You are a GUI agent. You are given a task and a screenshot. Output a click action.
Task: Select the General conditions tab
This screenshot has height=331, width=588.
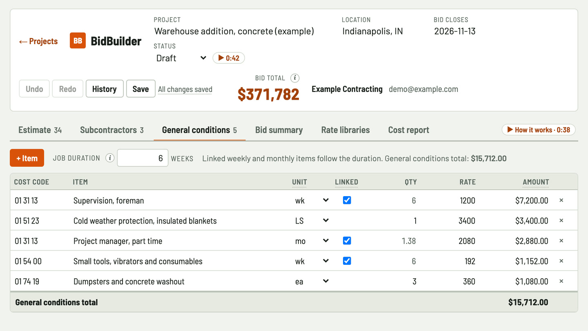coord(199,130)
